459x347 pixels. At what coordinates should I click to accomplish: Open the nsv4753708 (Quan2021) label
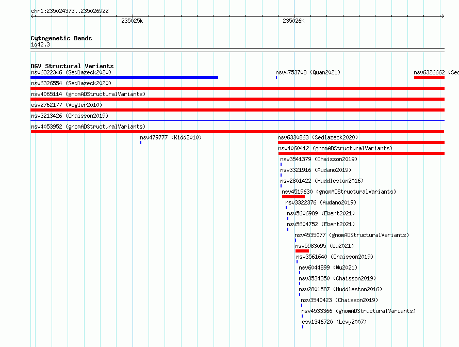[308, 72]
